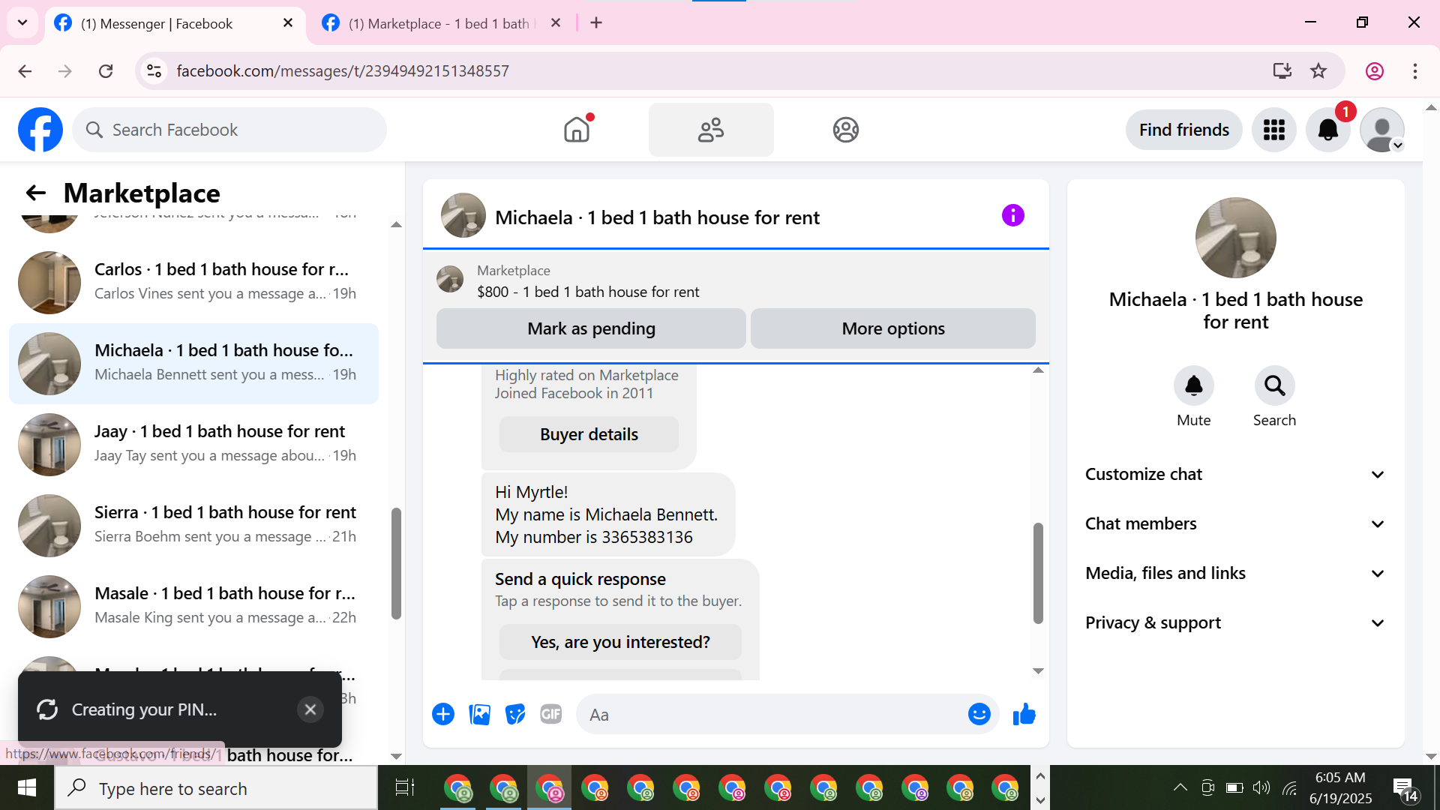1440x810 pixels.
Task: Expand Privacy & support section
Action: pyautogui.click(x=1235, y=622)
